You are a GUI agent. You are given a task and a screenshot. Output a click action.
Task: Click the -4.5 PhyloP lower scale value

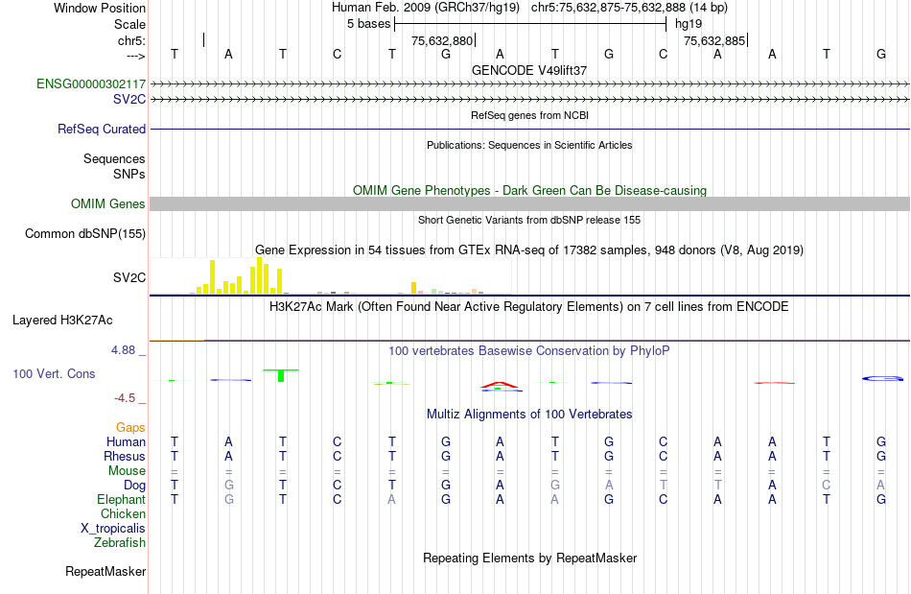tap(125, 398)
